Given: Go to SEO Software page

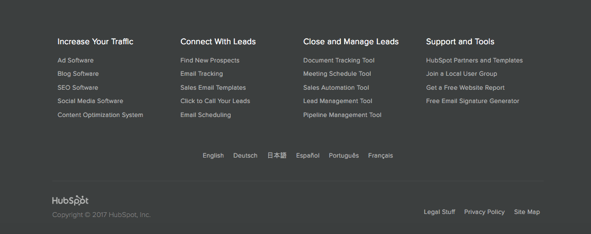Looking at the screenshot, I should click(78, 87).
